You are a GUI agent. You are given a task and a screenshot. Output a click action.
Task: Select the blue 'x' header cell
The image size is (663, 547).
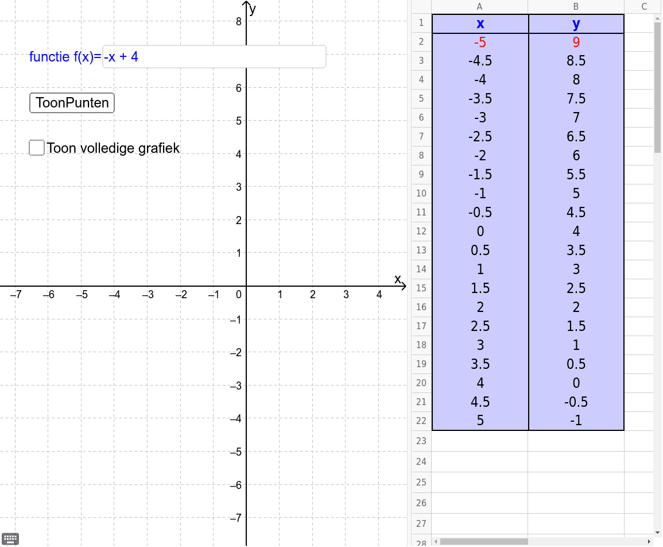coord(480,24)
